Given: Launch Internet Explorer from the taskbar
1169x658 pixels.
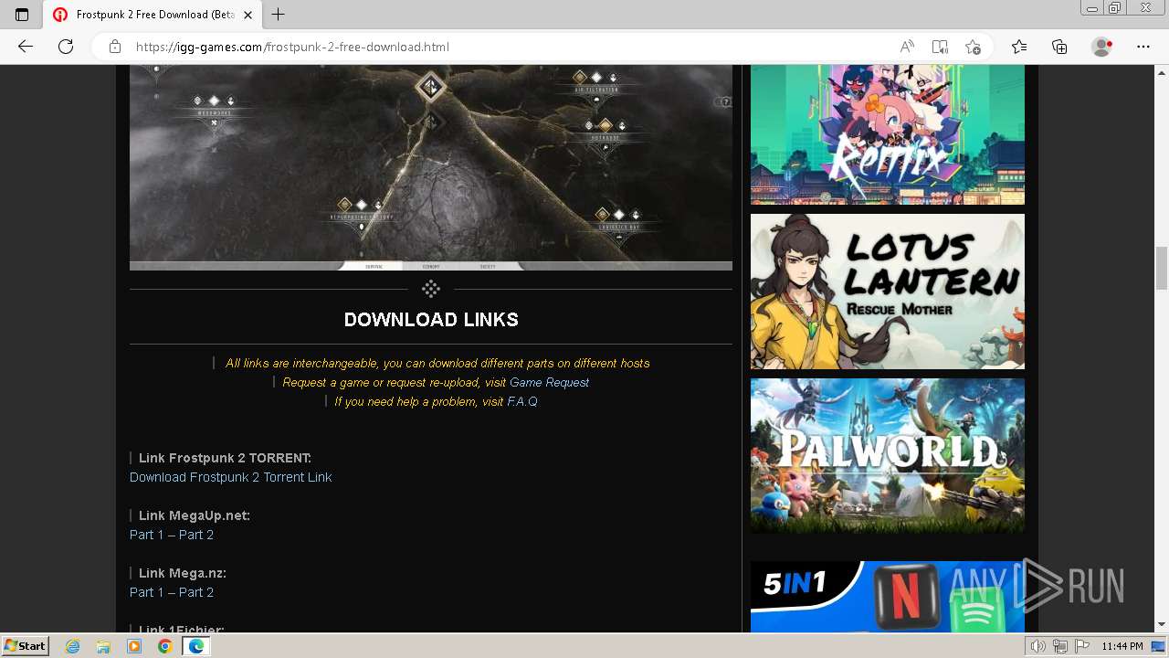Looking at the screenshot, I should 73,646.
